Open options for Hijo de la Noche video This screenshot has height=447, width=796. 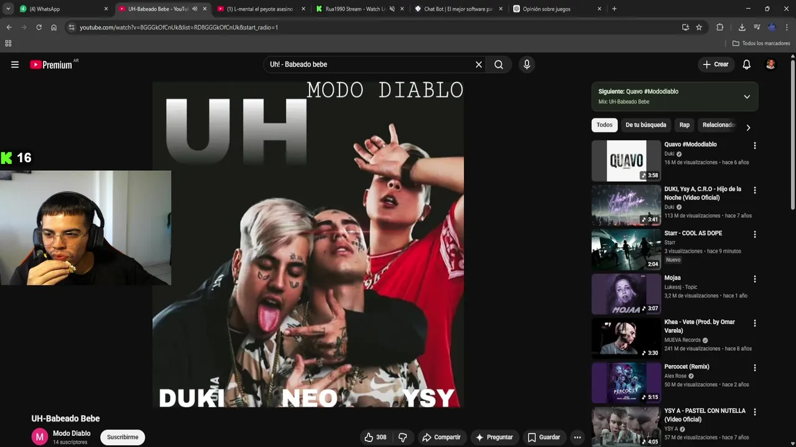(x=755, y=190)
